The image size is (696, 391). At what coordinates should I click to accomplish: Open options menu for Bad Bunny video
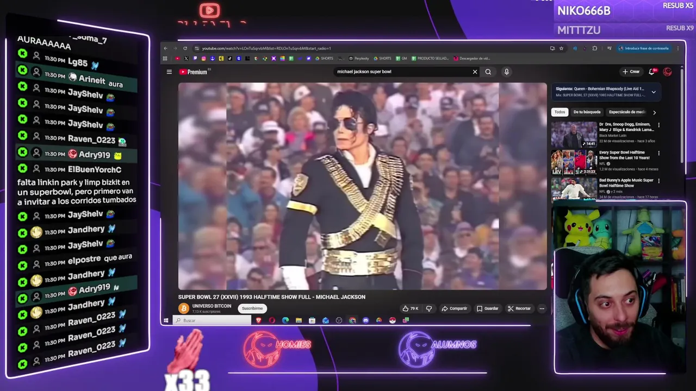[658, 181]
